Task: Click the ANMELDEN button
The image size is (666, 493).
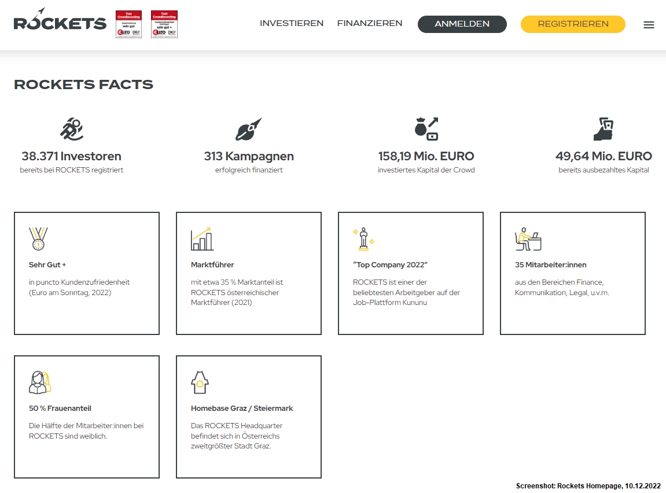Action: [462, 24]
